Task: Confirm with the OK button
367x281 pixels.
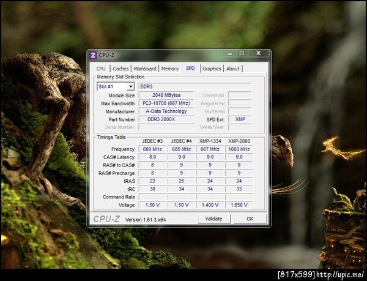Action: 250,219
